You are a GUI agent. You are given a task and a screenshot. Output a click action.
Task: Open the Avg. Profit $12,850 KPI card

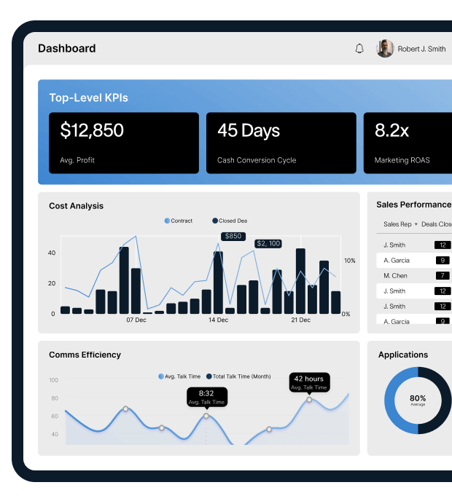(124, 143)
